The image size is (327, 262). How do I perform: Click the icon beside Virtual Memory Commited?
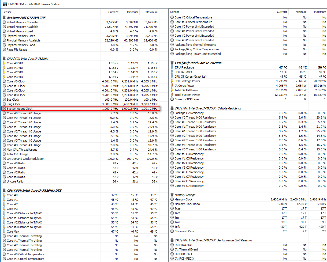[4, 22]
